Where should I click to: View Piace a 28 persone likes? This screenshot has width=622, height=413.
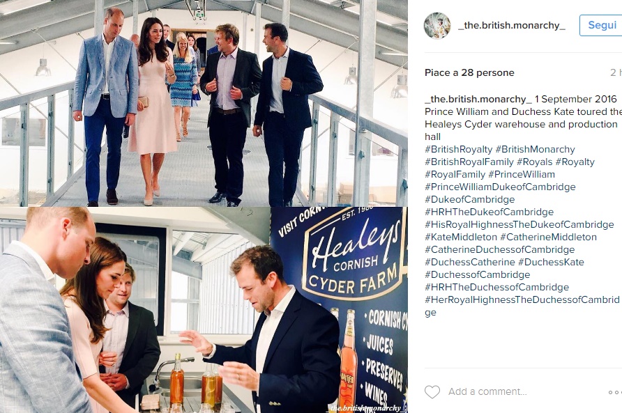469,72
